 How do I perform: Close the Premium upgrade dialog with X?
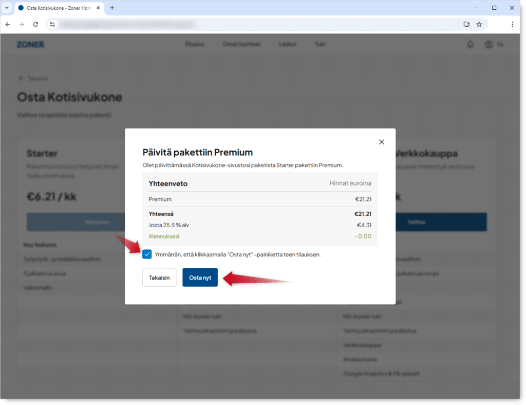point(381,142)
